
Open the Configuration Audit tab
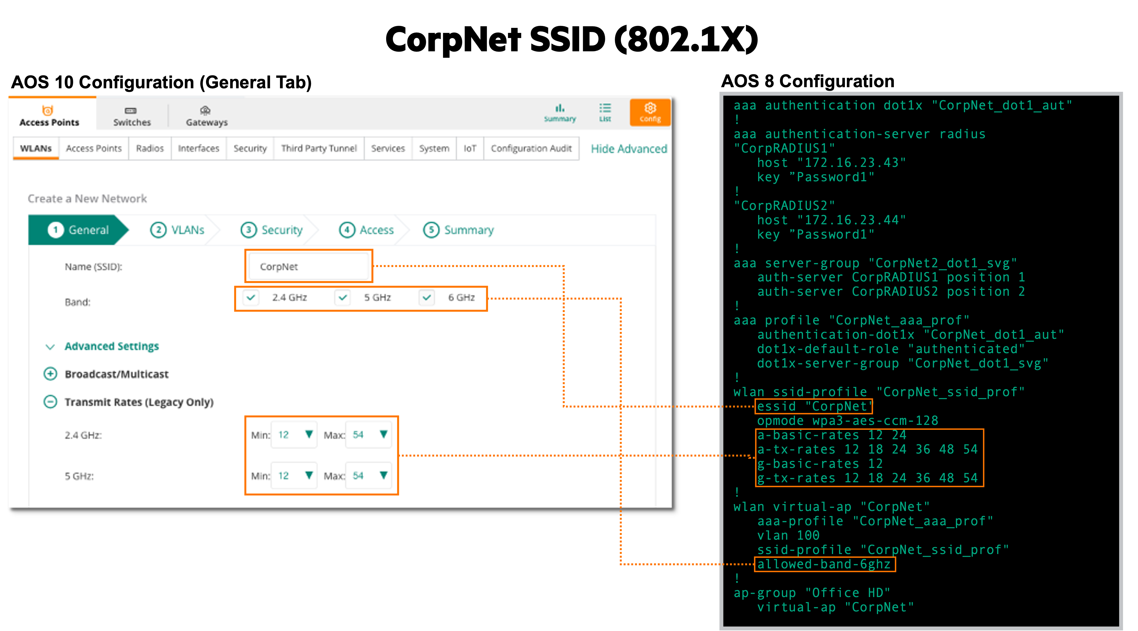click(531, 148)
